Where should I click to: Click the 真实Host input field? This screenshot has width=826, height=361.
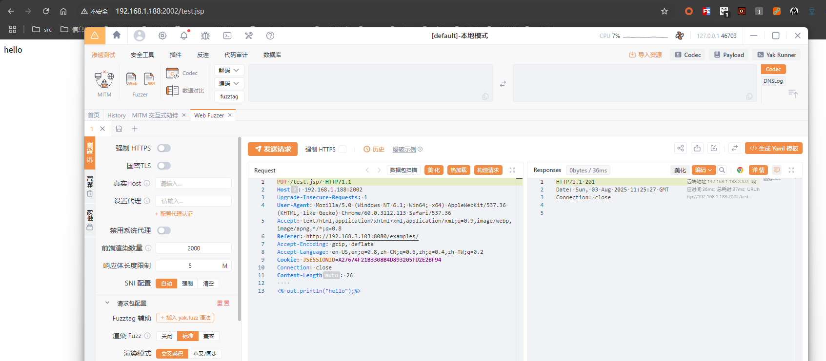[193, 183]
